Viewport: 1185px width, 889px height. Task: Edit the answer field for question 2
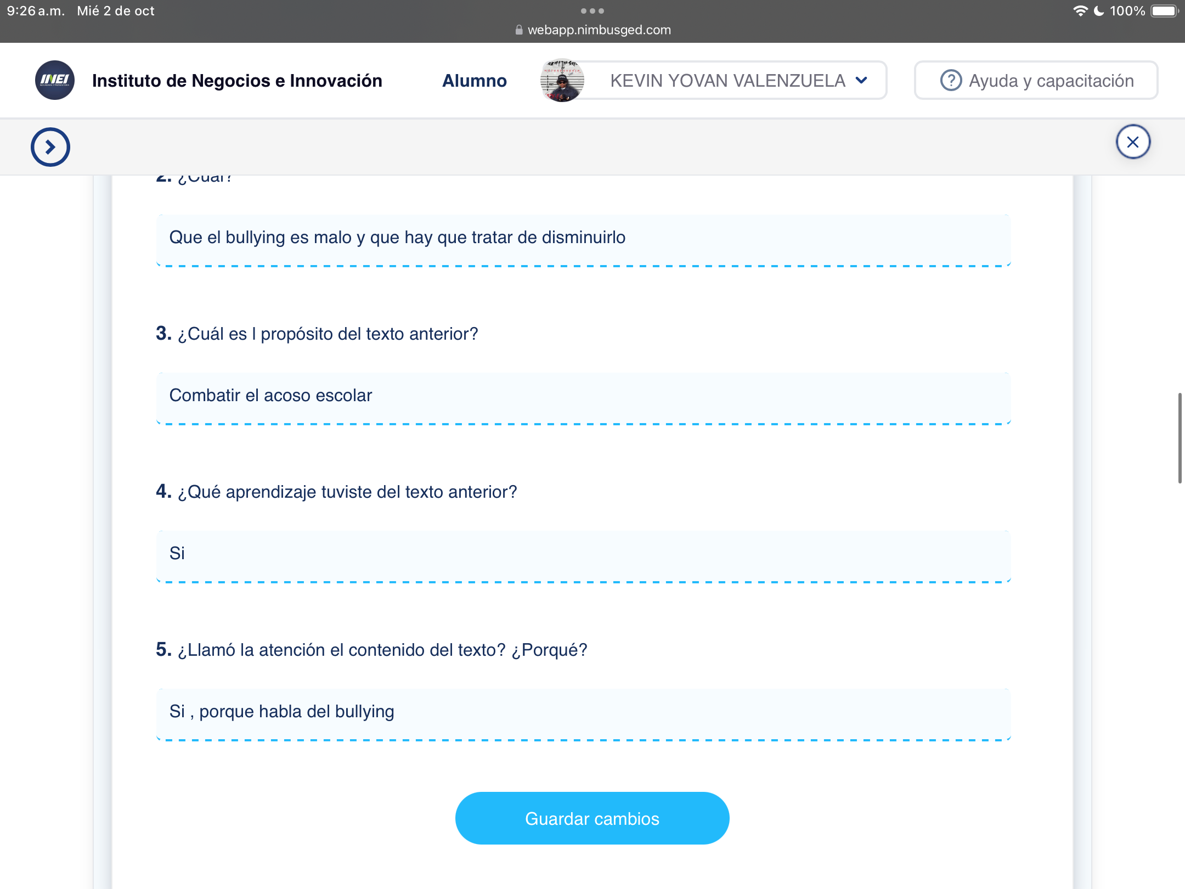(583, 238)
